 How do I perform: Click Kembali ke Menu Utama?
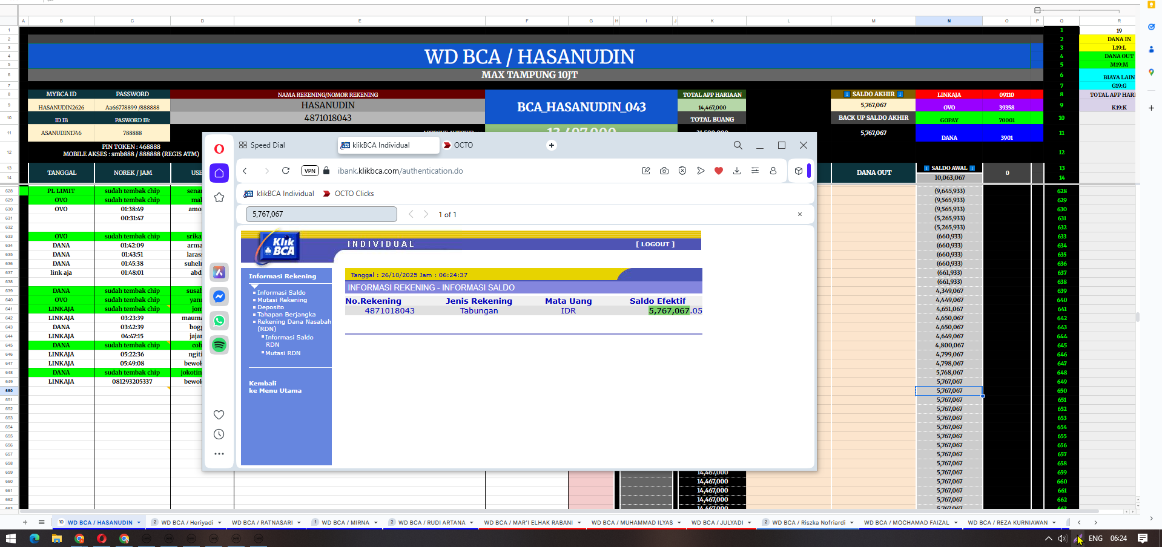click(x=275, y=387)
